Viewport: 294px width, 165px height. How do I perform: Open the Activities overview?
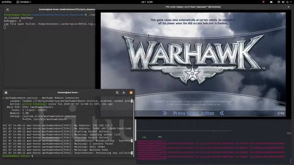[x=6, y=2]
